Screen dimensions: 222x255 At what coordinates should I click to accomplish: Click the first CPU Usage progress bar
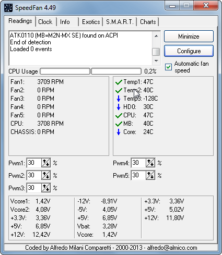[65, 71]
